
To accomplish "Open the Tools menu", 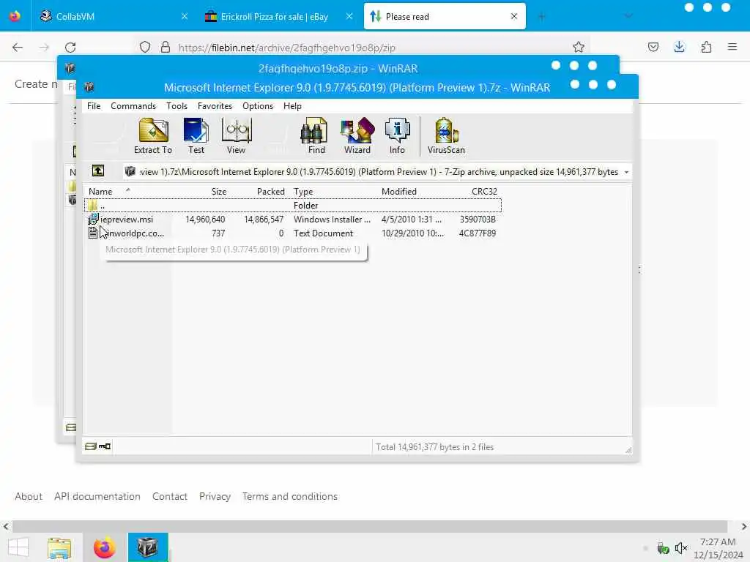I will coord(177,106).
